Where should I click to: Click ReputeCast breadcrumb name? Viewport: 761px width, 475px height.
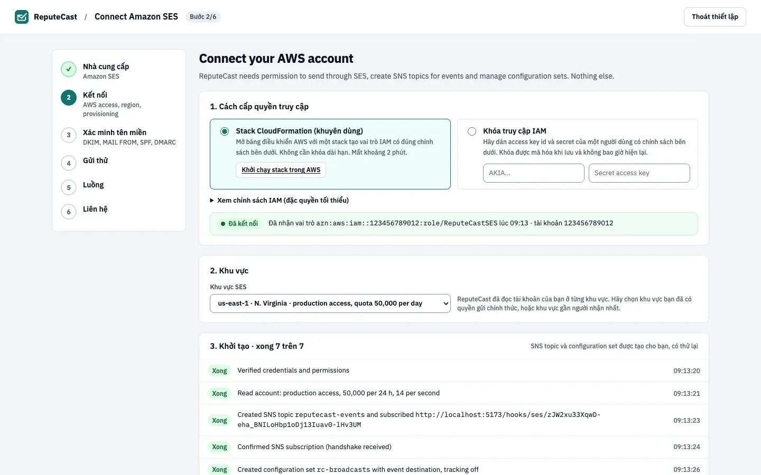tap(55, 17)
